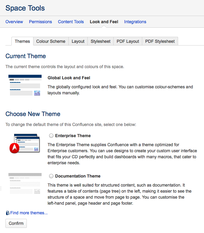Open the PDF Layout tab

[x=128, y=41]
